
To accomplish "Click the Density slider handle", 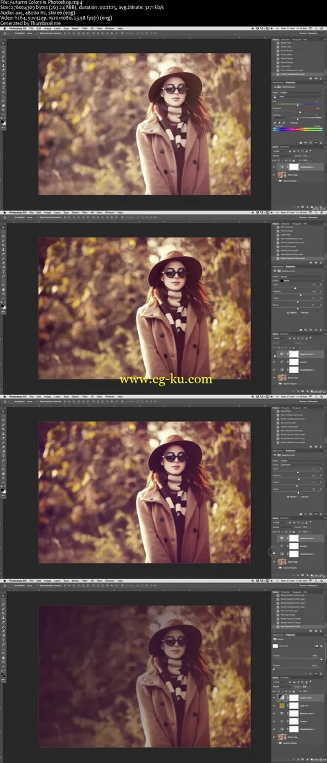I will click(x=321, y=659).
